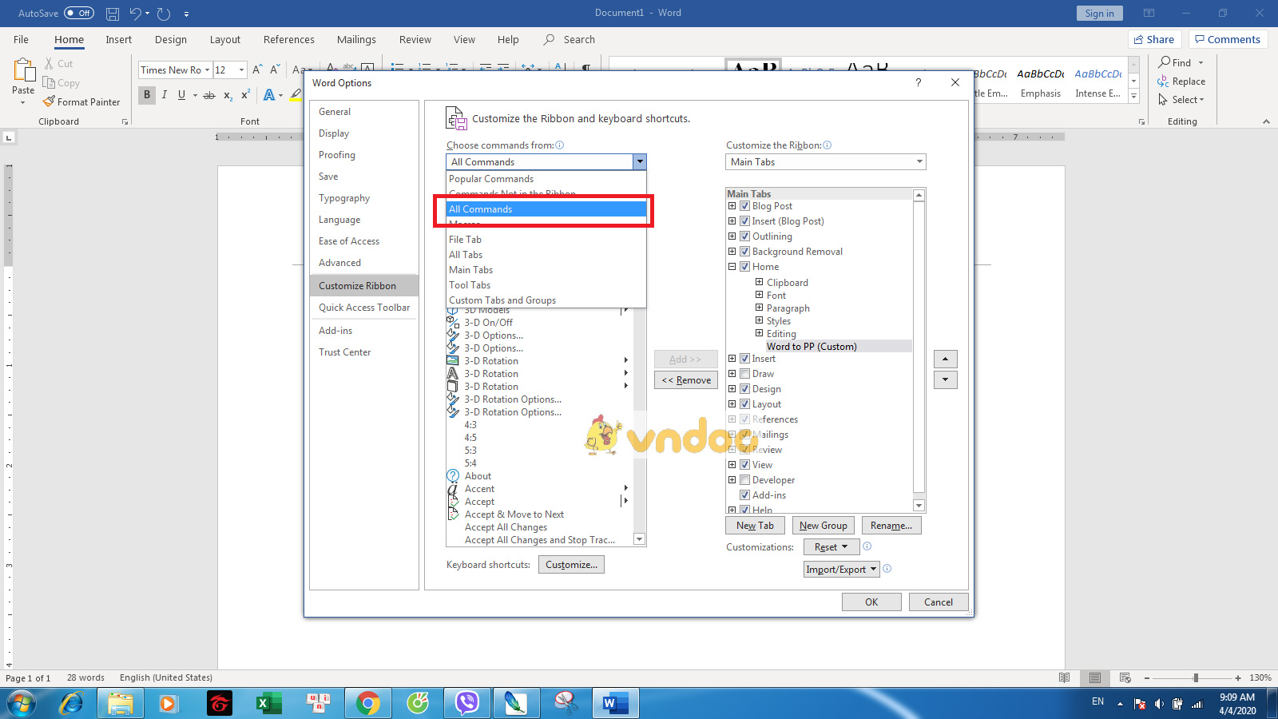Image resolution: width=1278 pixels, height=719 pixels.
Task: Toggle the AutoSave switch
Action: point(78,14)
